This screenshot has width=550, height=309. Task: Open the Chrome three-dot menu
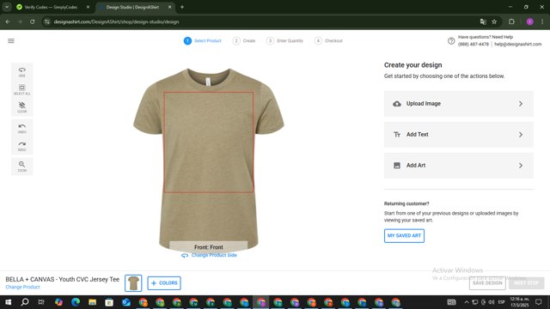(542, 21)
